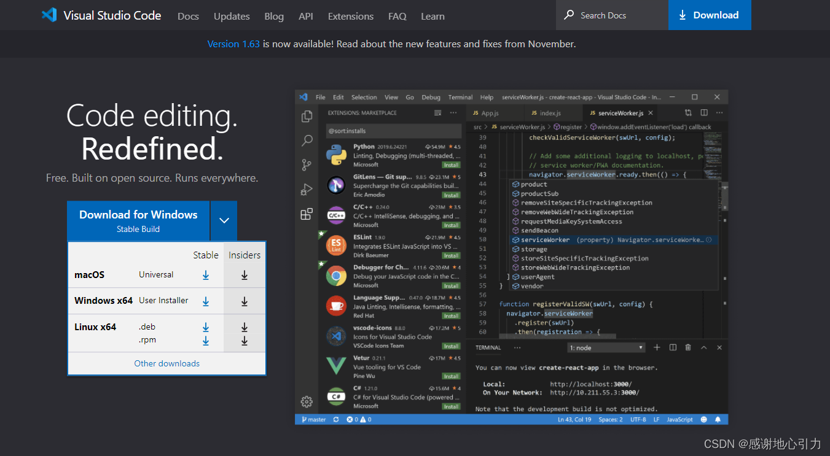
Task: Open the Version 1.63 release notes link
Action: (233, 44)
